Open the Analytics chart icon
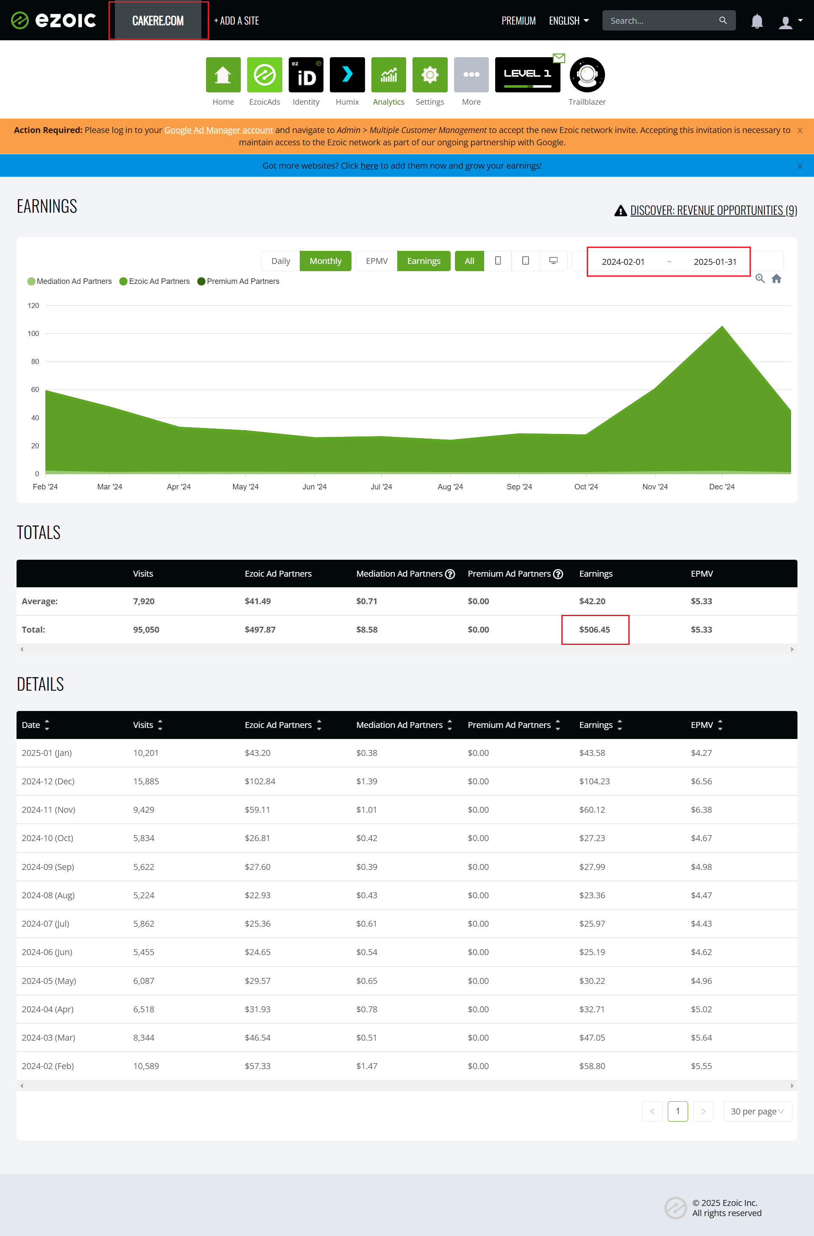The width and height of the screenshot is (814, 1236). coord(389,75)
